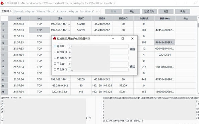Click 说明 button in main toolbar
This screenshot has height=124, width=199.
(183, 11)
